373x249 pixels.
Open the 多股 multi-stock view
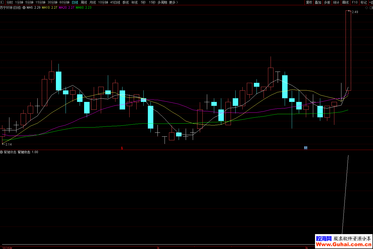coord(327,2)
